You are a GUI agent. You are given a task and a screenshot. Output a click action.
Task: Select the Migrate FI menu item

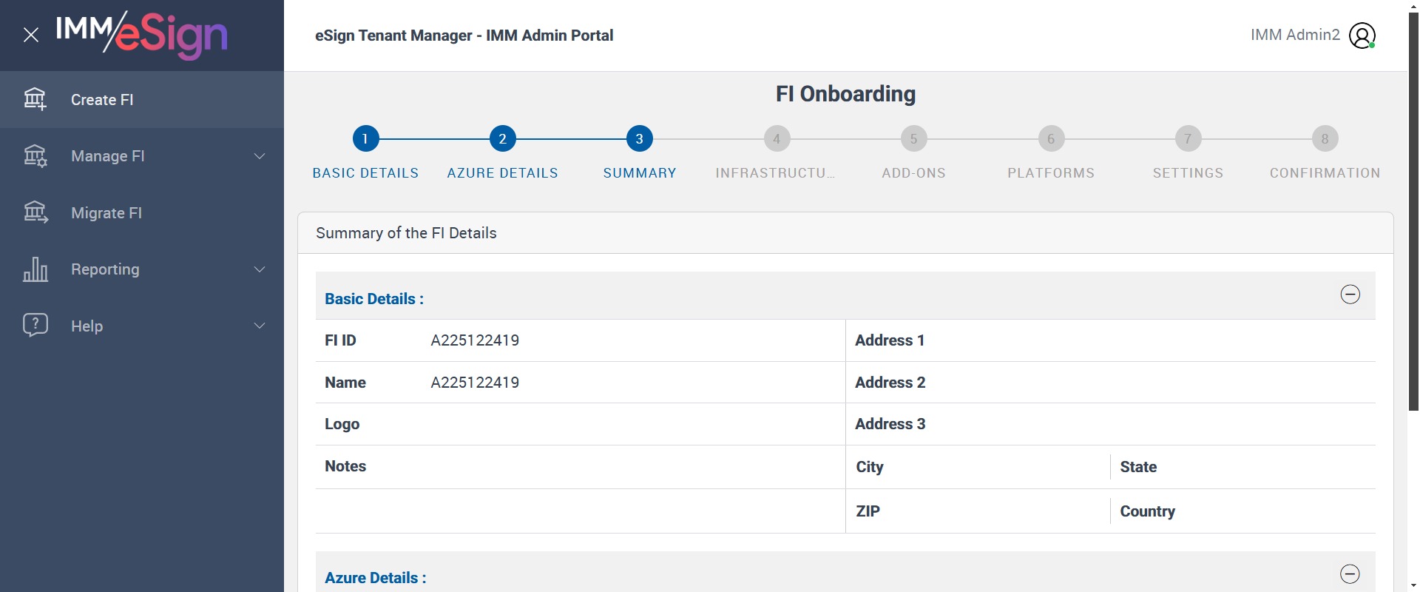tap(106, 213)
